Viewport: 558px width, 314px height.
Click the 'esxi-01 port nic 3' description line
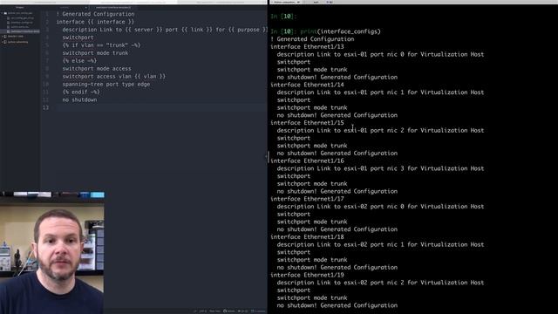click(x=380, y=168)
